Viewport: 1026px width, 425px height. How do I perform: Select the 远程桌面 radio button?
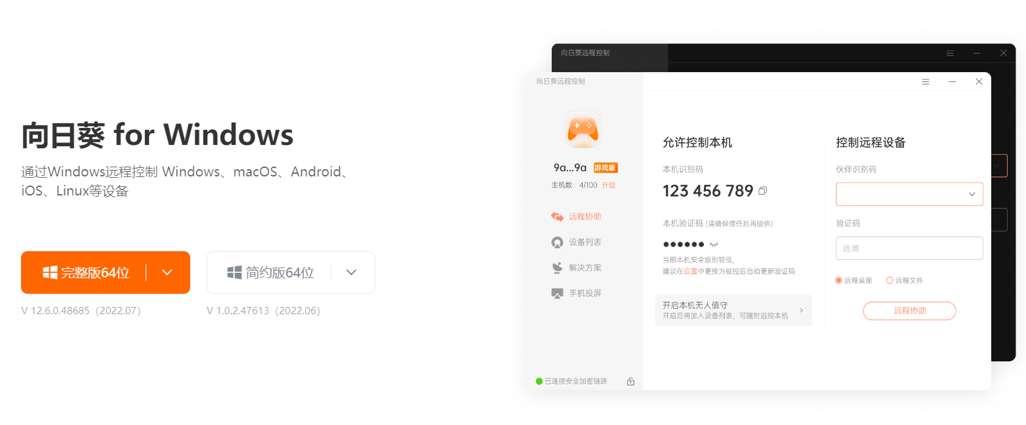coord(838,280)
